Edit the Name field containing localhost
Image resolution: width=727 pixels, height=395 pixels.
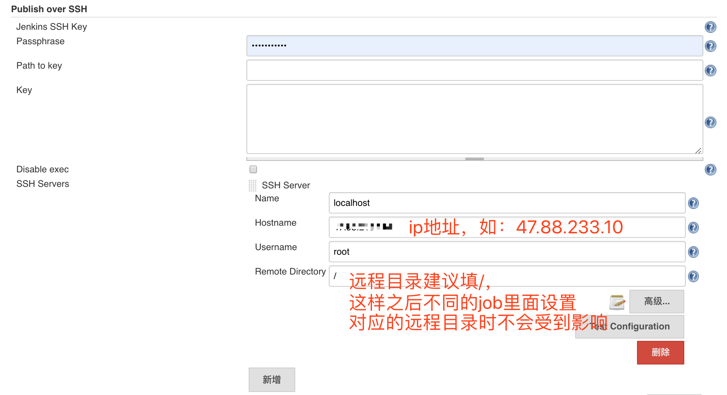coord(507,203)
